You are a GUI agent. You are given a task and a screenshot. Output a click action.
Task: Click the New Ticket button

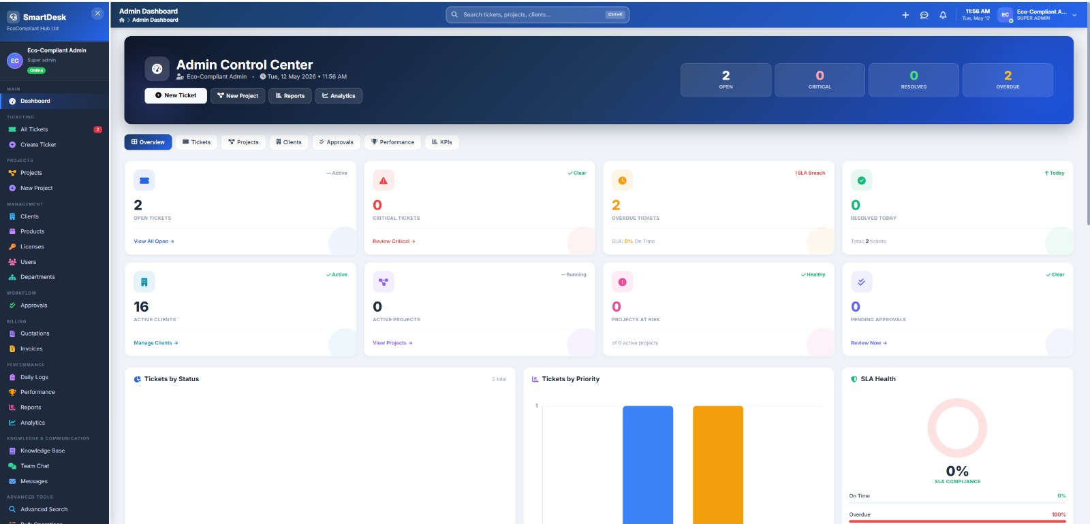coord(176,95)
